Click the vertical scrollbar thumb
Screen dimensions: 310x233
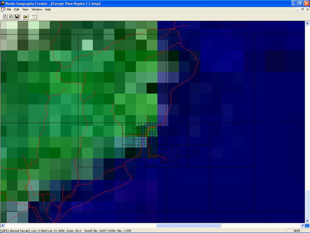click(308, 204)
